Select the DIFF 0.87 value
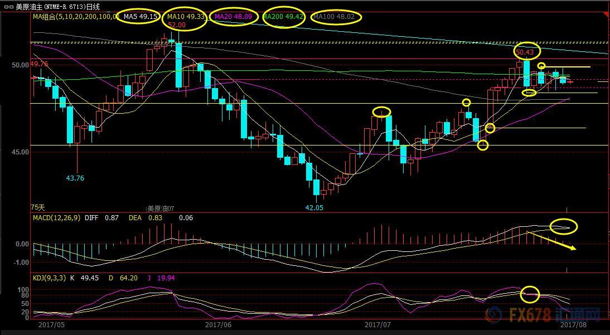This screenshot has width=610, height=335. coord(101,218)
